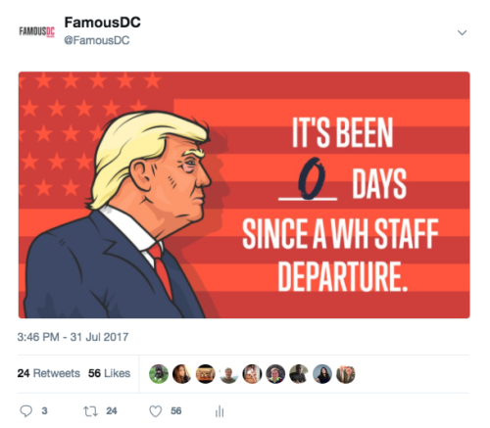Image resolution: width=490 pixels, height=428 pixels.
Task: Click the first liker avatar with dog
Action: pyautogui.click(x=159, y=374)
